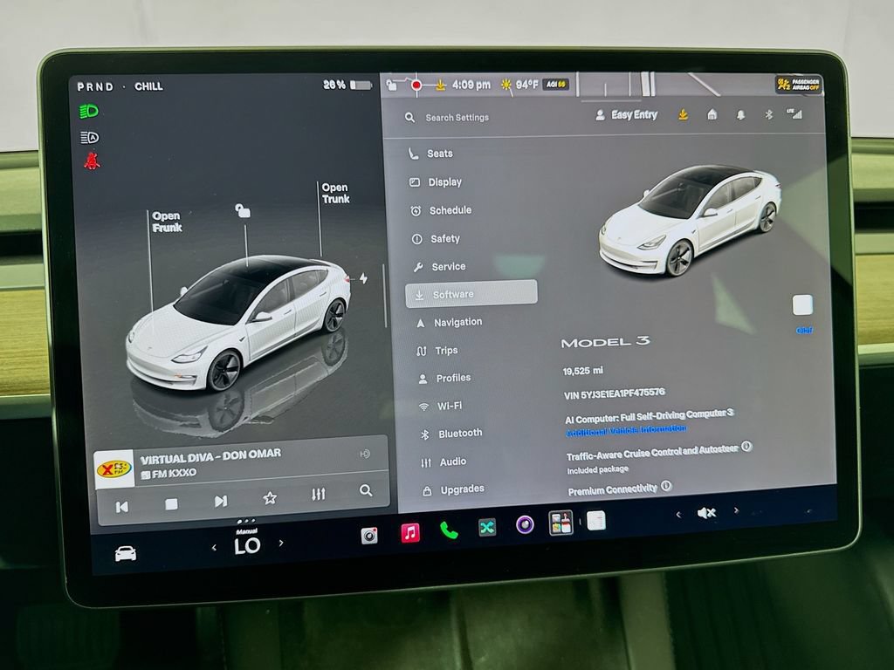Tap the LTE signal strength icon
The width and height of the screenshot is (894, 670).
click(794, 114)
